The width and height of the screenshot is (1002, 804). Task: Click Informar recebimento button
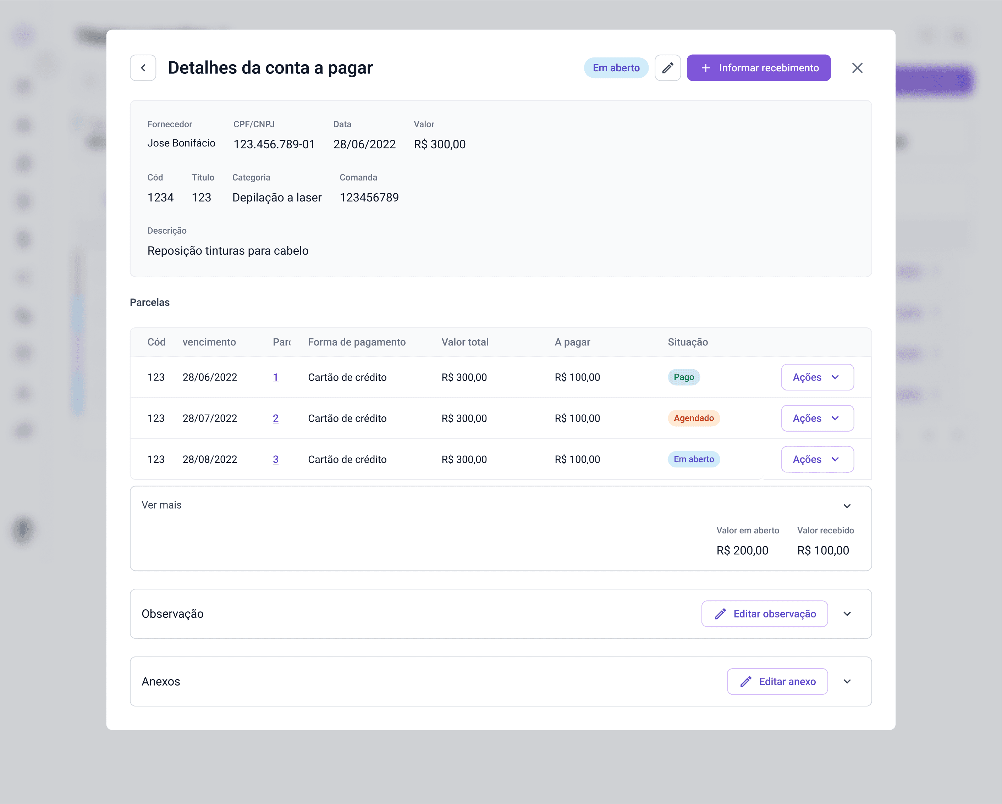[x=759, y=68]
